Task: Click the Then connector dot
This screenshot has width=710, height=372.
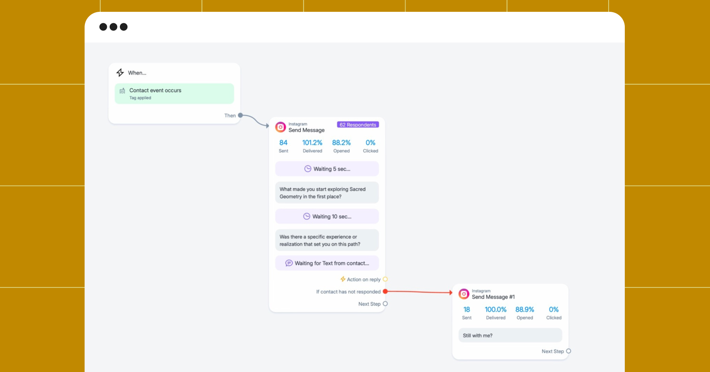Action: (x=240, y=115)
